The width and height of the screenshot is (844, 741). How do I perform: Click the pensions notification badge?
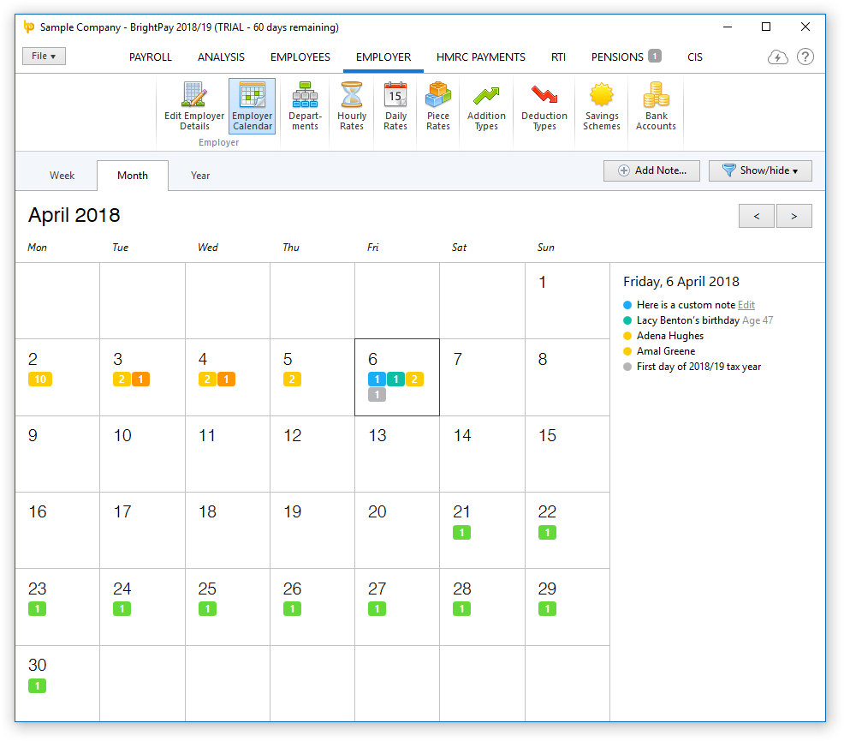[x=655, y=56]
